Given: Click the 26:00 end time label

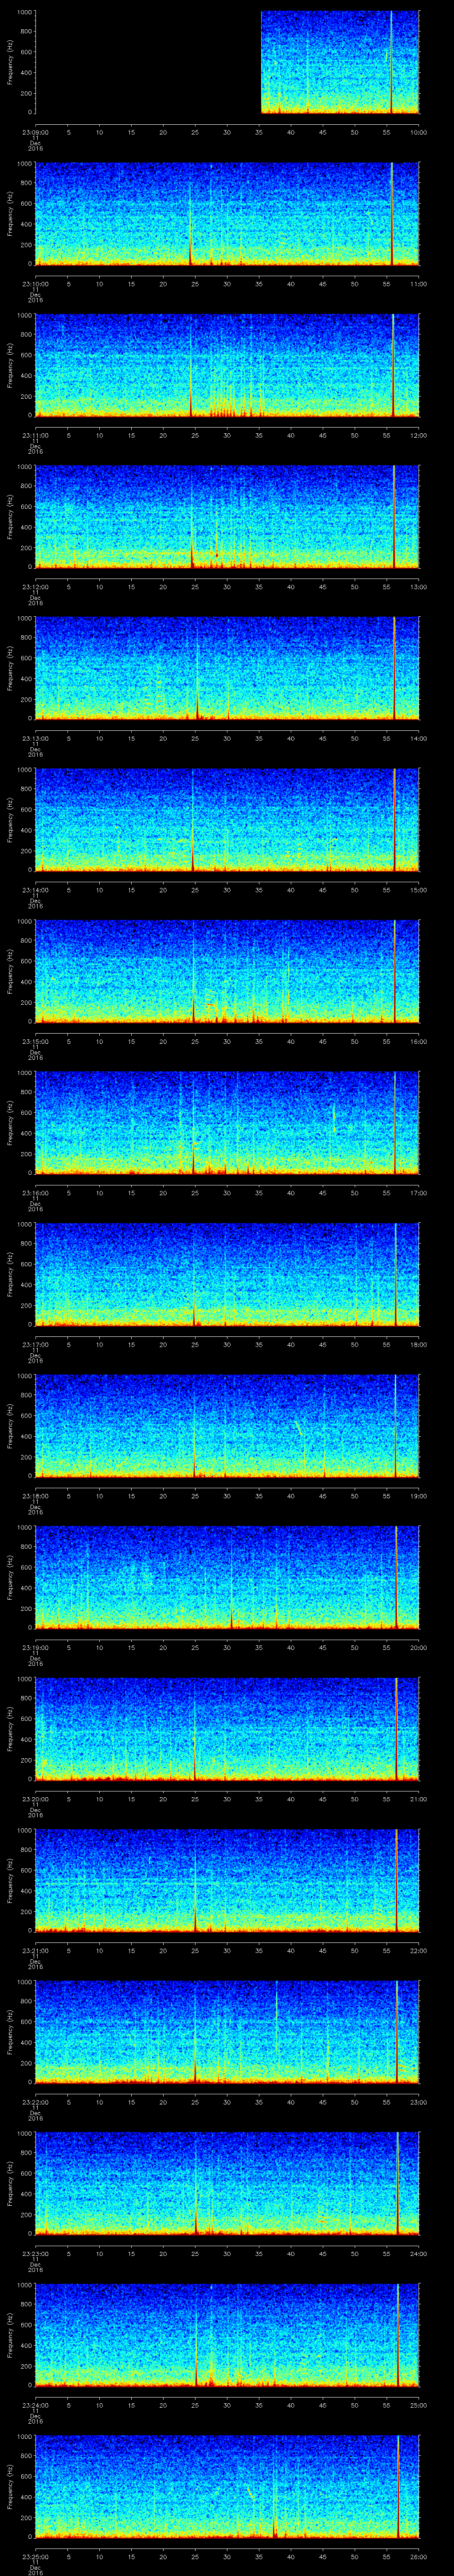Looking at the screenshot, I should pos(419,2556).
